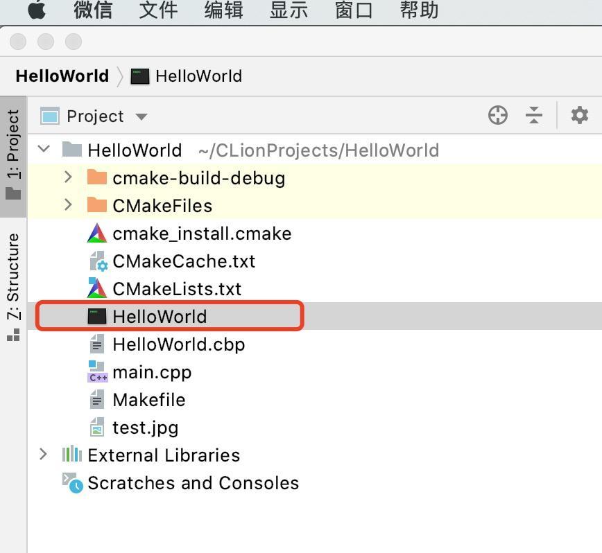Open the Project view dropdown
Screen dimensions: 602x553
[141, 116]
